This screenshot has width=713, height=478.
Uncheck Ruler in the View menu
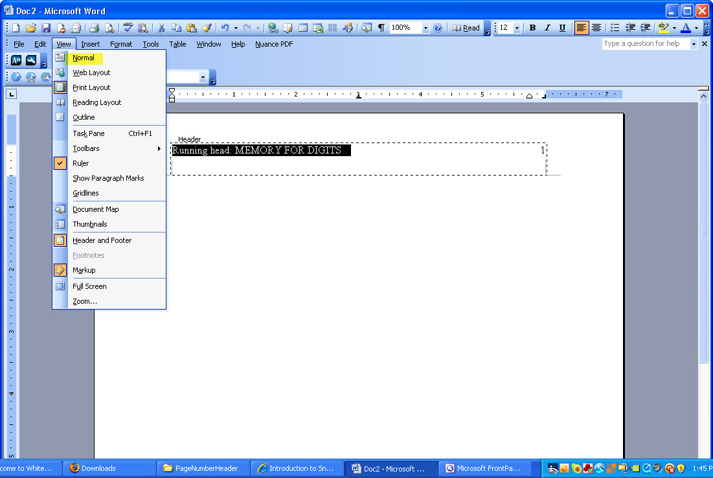[109, 163]
